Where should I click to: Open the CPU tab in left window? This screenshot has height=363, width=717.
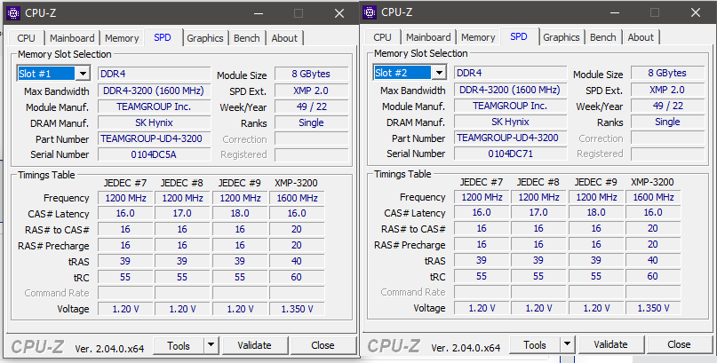point(26,38)
